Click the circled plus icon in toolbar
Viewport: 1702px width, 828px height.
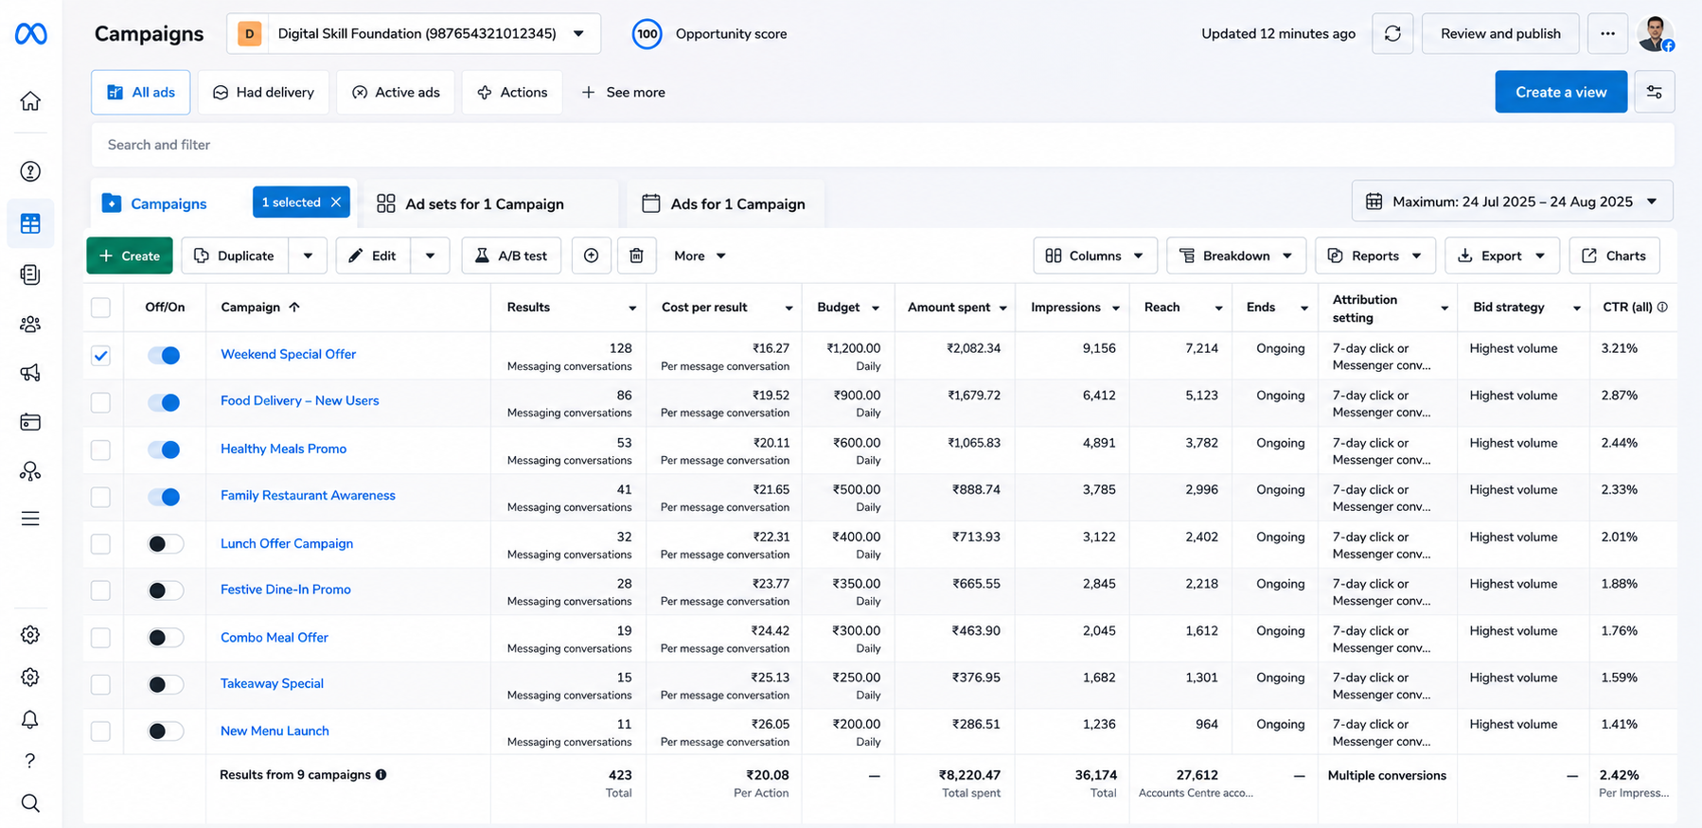pos(592,255)
